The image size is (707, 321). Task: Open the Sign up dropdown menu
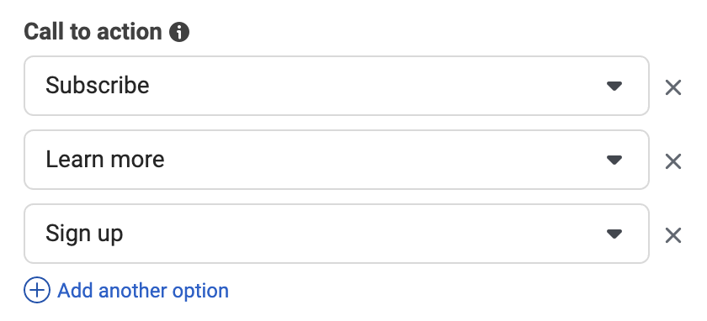tap(337, 234)
